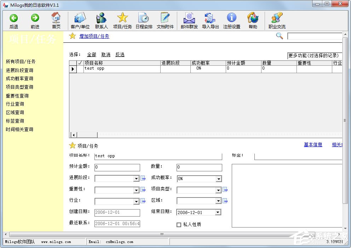This screenshot has height=248, width=351.
Task: Click the 数量 input field
Action: 199,167
